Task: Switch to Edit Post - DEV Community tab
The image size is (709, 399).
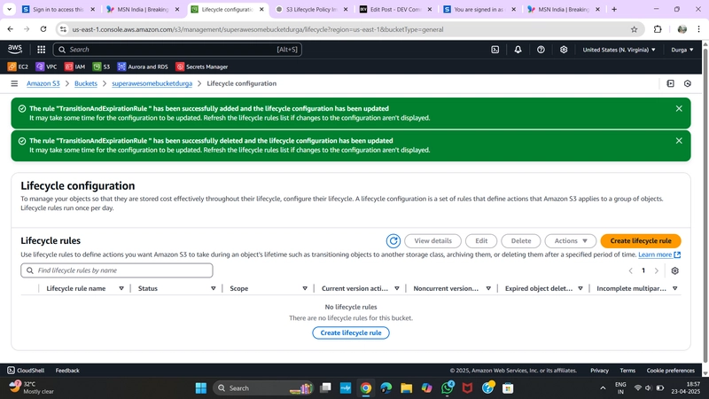Action: tap(395, 9)
